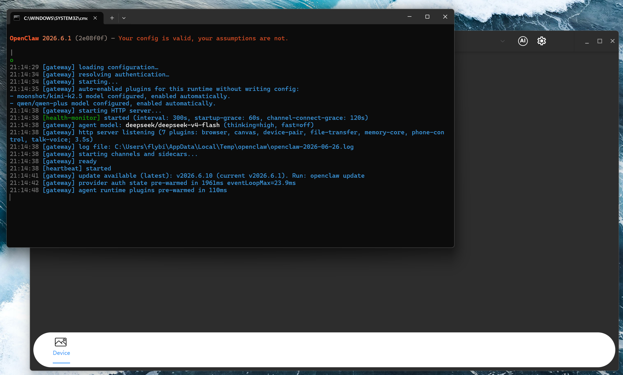Screen dimensions: 623x375
Task: Click the 'moonshot/kimi-k2.5 model configured' line
Action: 120,96
